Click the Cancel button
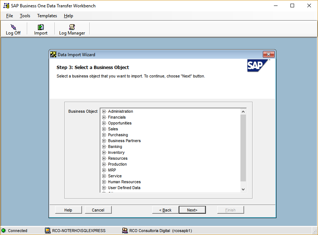 tap(98, 210)
